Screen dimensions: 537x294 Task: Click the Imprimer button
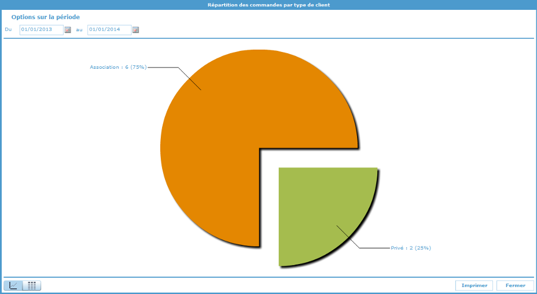point(474,285)
